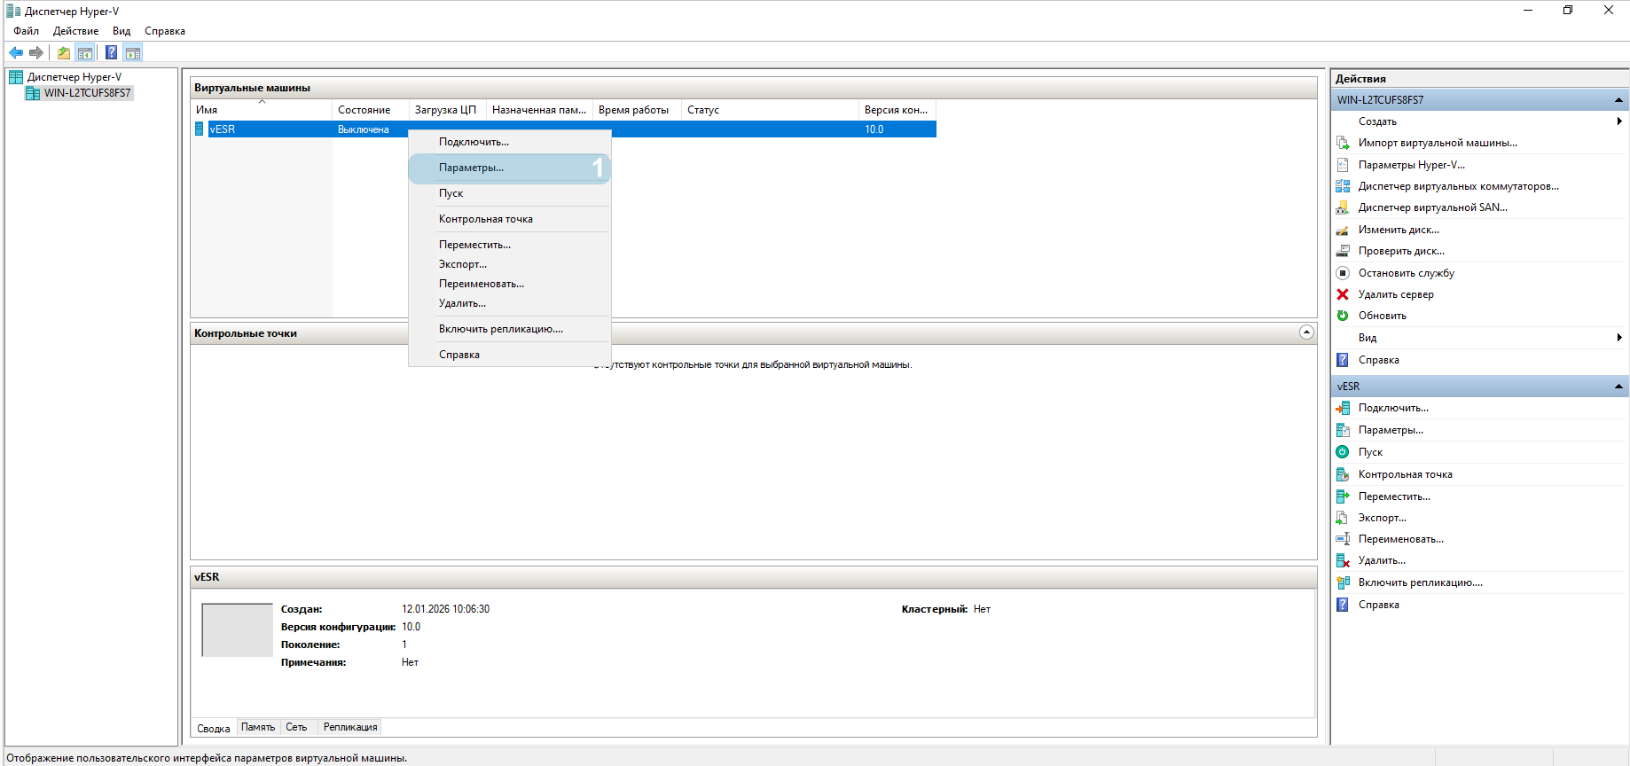Click the virtual switch manager icon

(x=1343, y=186)
